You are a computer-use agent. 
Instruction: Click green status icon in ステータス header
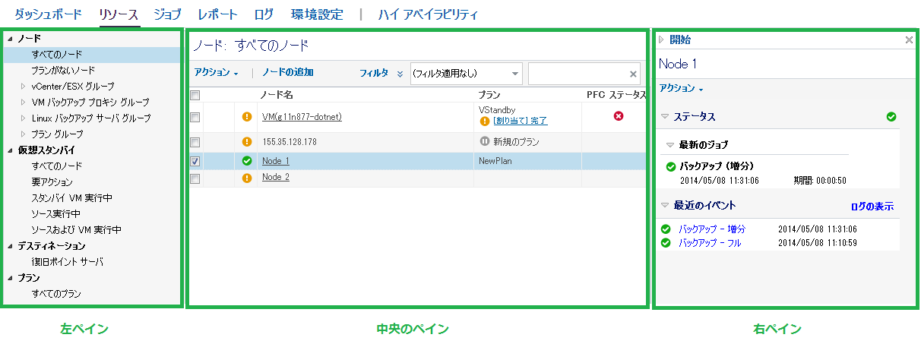click(x=891, y=117)
